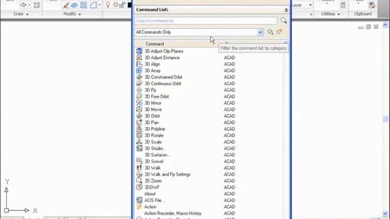Select the 3D Walk and Fly Settings row

click(x=209, y=175)
